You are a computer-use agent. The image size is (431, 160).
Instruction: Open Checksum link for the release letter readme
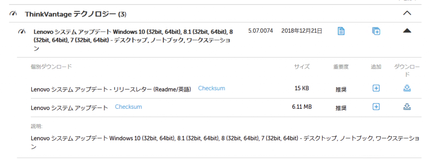pos(211,88)
